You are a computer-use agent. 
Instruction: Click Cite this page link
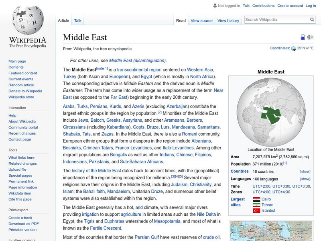coord(20,199)
